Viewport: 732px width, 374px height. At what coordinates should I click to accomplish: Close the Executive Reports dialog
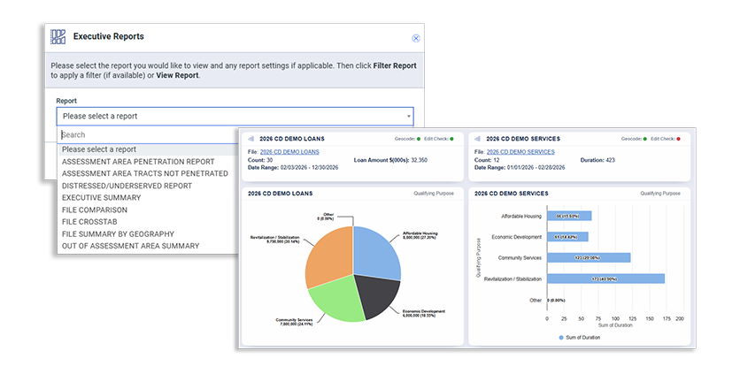pos(416,38)
